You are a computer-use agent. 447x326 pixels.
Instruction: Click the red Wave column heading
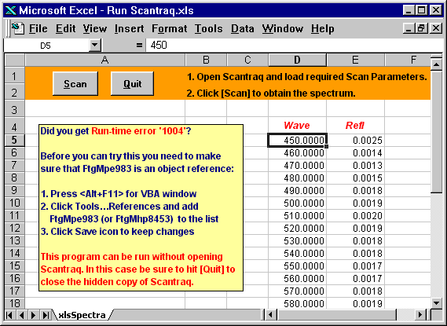[x=297, y=126]
